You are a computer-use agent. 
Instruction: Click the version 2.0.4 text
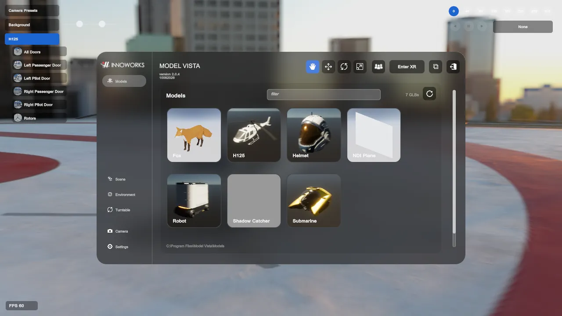click(169, 74)
